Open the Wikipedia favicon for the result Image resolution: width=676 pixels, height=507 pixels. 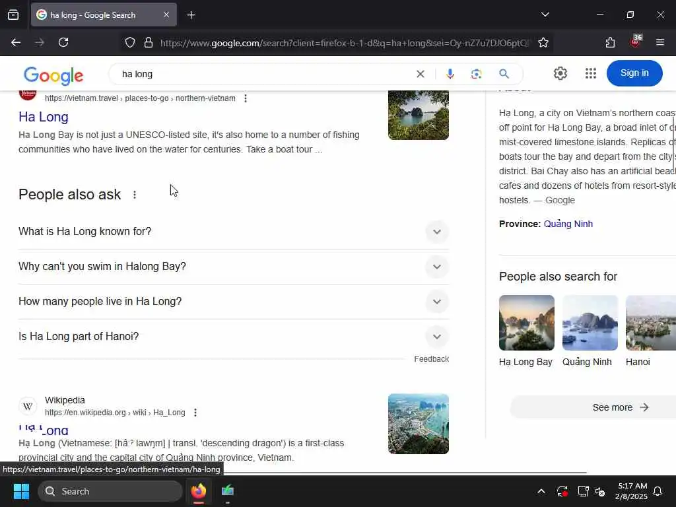(x=28, y=406)
